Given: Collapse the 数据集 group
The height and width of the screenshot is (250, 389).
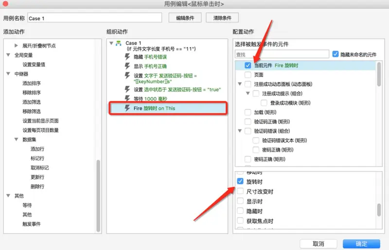Looking at the screenshot, I should [17, 140].
